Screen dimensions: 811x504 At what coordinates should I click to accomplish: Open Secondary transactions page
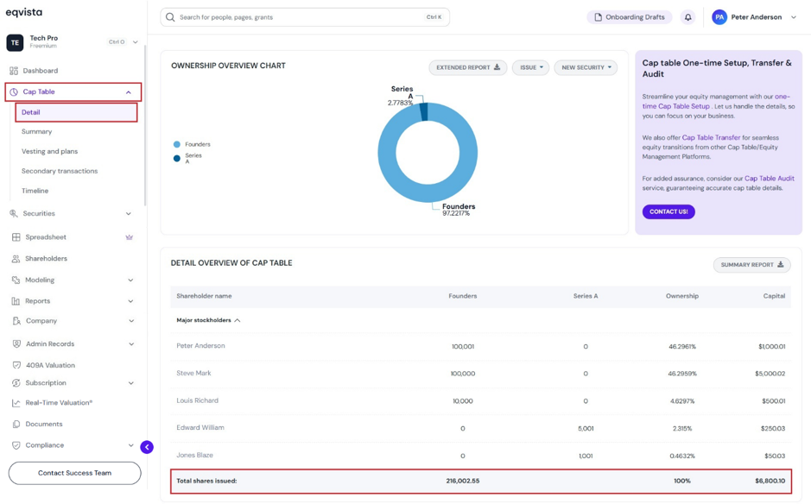[x=60, y=171]
